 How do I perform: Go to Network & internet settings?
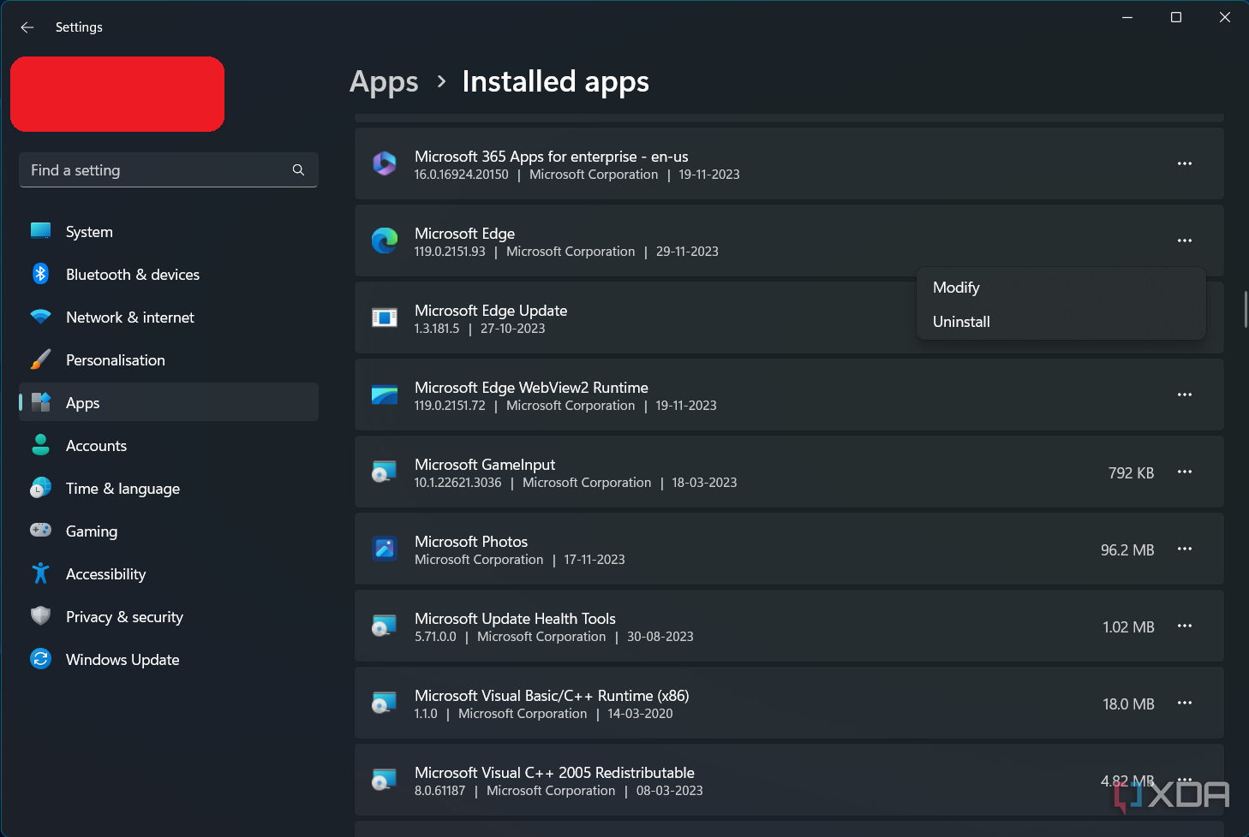coord(169,318)
